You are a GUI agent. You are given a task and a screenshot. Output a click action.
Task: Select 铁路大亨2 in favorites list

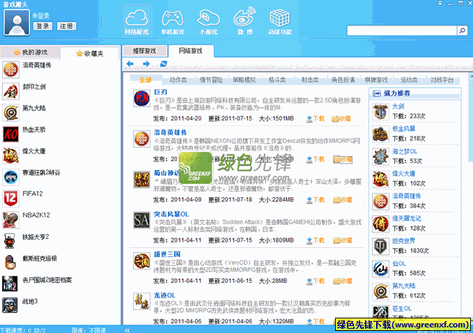[36, 237]
